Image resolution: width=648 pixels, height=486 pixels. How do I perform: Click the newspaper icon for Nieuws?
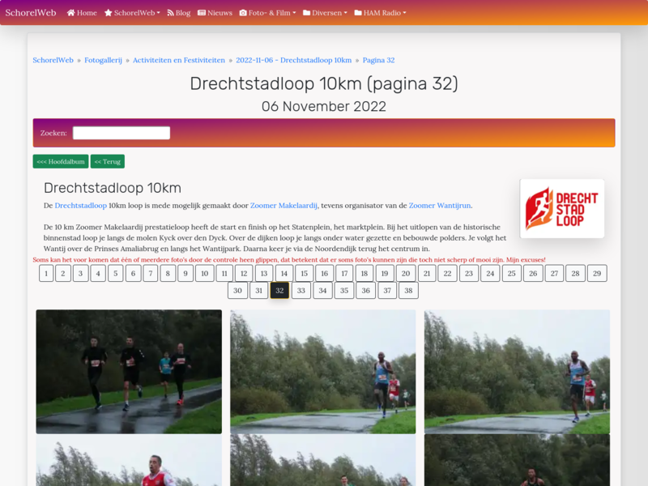(x=202, y=13)
